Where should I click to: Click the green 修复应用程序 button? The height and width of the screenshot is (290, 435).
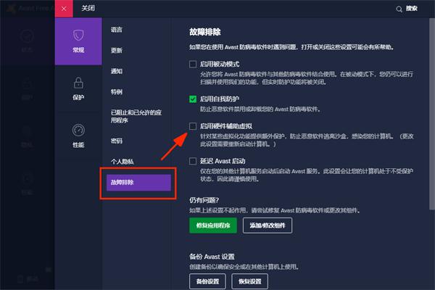tap(212, 226)
